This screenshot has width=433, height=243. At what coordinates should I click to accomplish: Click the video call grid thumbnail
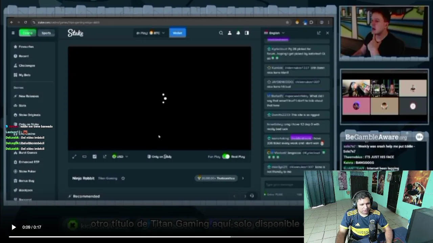click(x=384, y=97)
